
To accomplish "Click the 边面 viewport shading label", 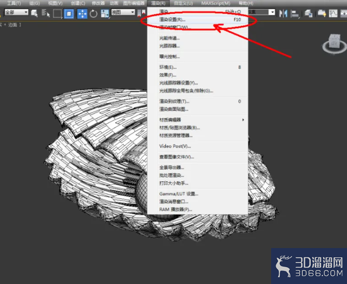I will click(13, 25).
